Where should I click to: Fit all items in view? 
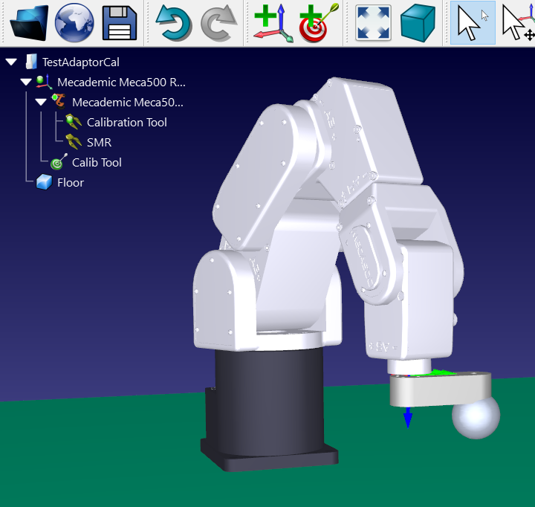(x=373, y=23)
